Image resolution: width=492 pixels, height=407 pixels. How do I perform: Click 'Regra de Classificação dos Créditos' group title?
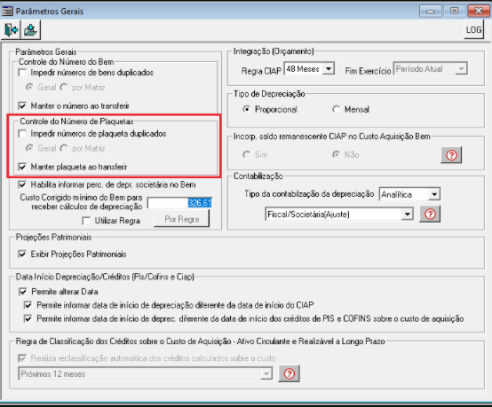pyautogui.click(x=200, y=341)
